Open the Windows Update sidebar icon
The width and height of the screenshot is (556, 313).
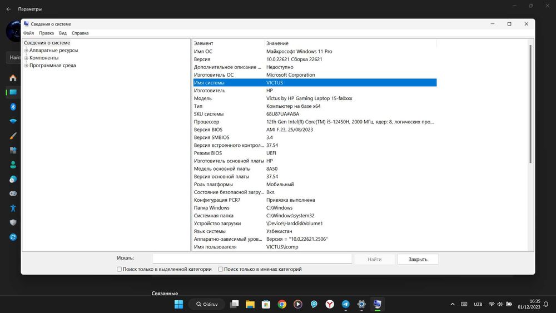click(13, 237)
